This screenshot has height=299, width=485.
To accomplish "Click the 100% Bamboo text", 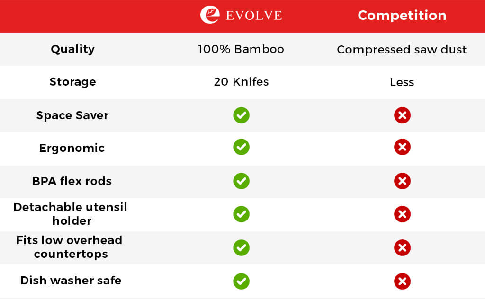I will coord(241,49).
